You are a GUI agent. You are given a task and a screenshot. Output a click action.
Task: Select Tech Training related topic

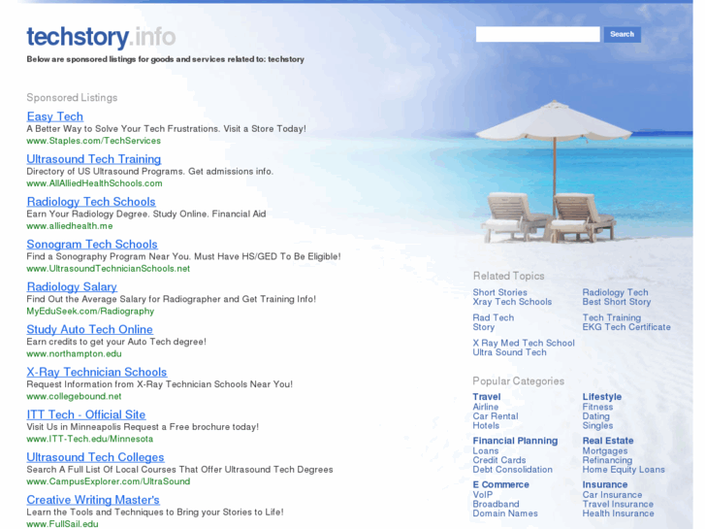[x=612, y=317]
